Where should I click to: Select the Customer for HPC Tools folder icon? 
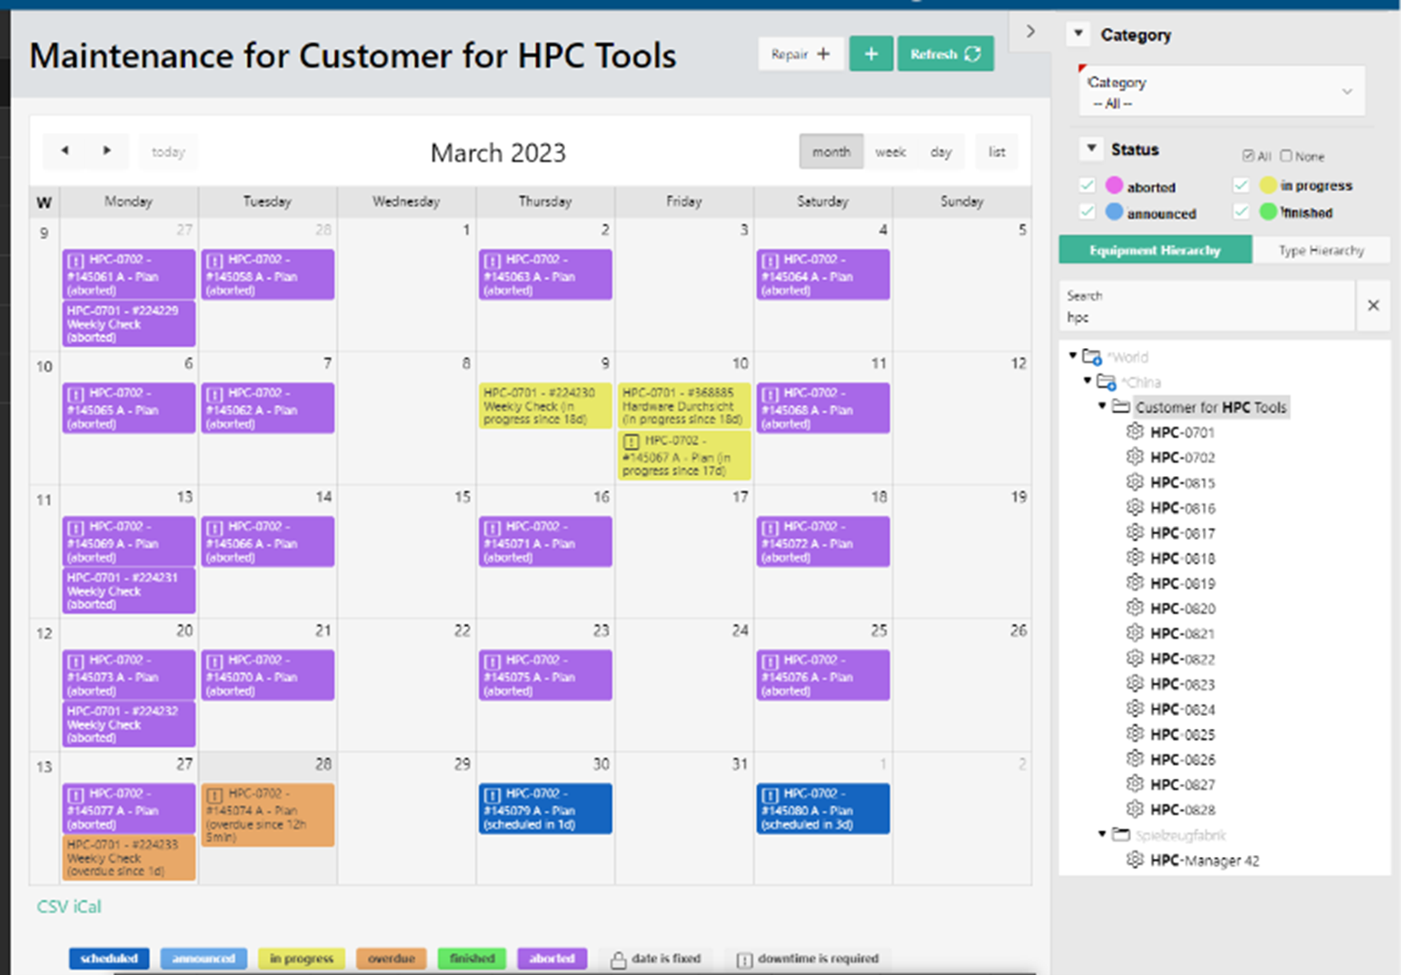[1121, 407]
